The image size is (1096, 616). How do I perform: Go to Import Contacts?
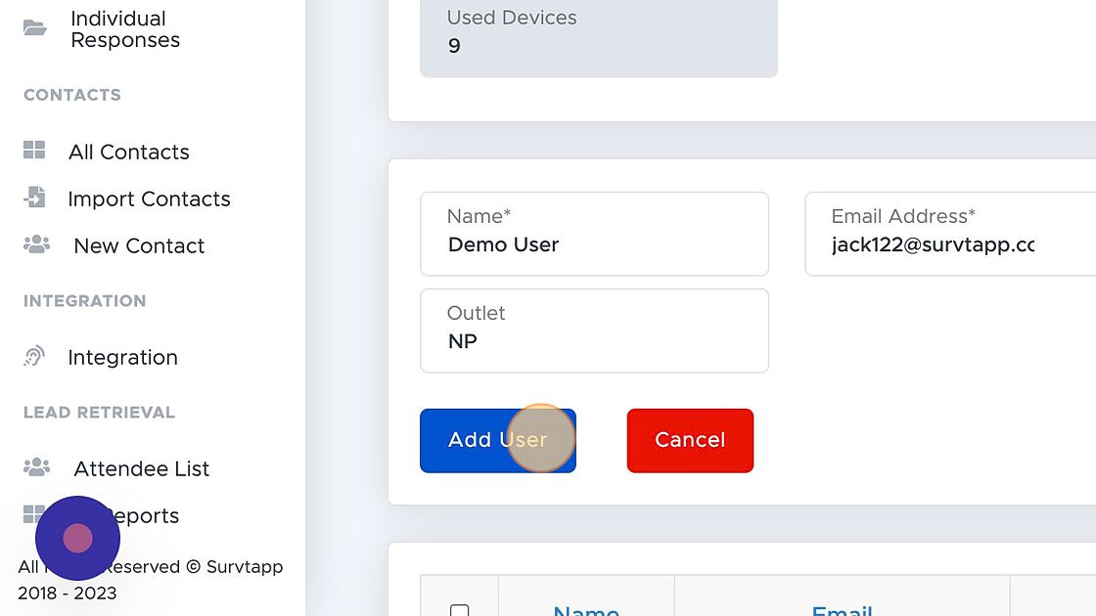click(149, 199)
